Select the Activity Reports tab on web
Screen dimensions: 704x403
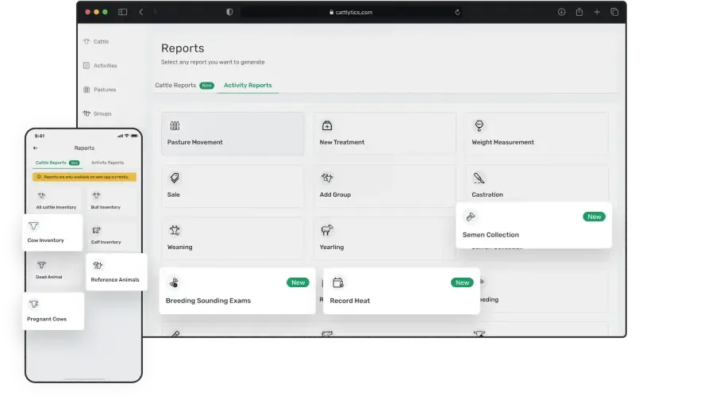[x=248, y=85]
